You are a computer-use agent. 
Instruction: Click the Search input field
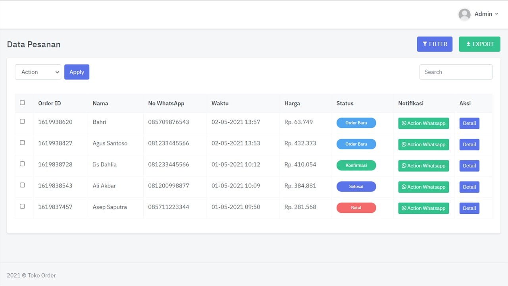click(456, 72)
